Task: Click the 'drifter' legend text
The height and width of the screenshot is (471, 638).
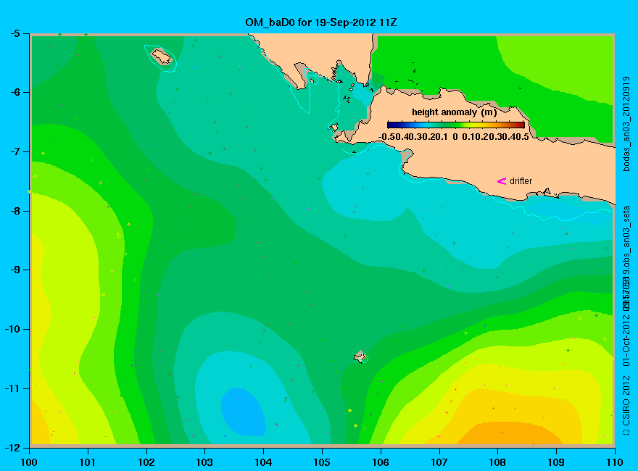Action: (x=521, y=181)
